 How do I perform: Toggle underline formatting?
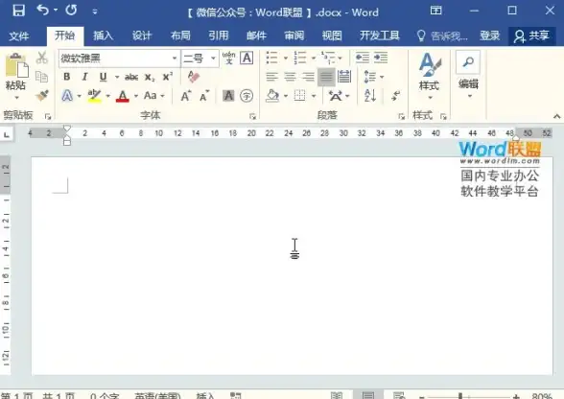[104, 77]
